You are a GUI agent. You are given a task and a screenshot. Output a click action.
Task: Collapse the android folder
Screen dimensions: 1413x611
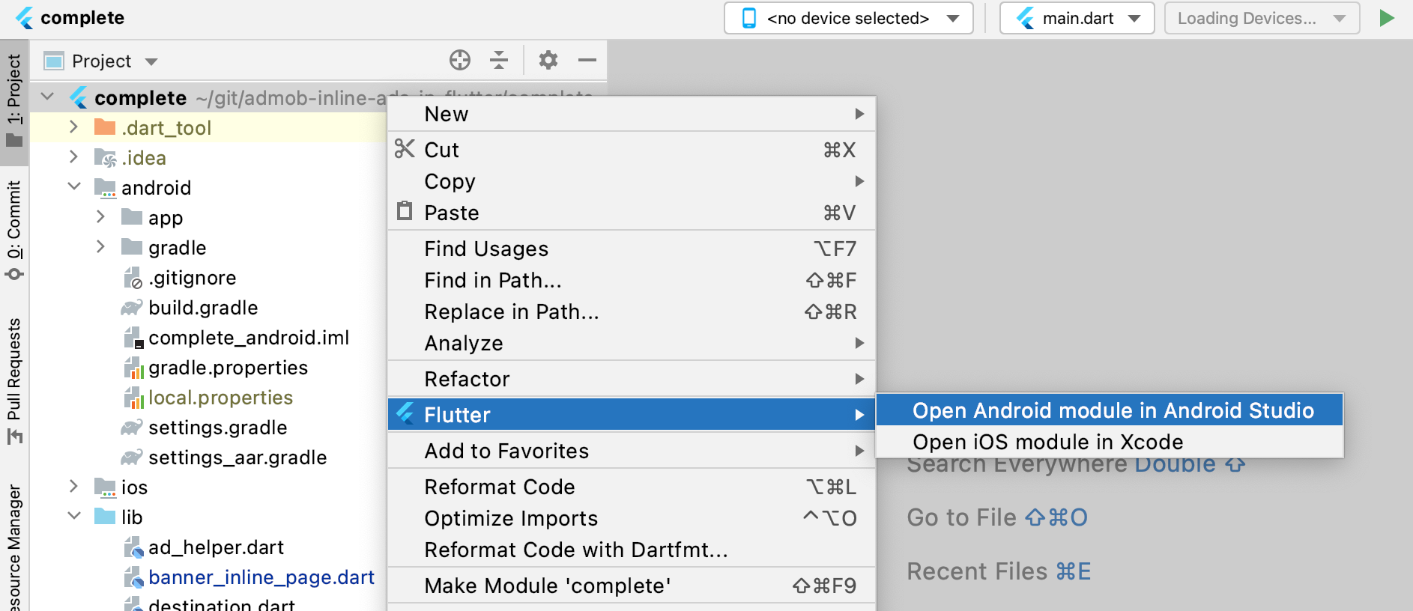(x=73, y=186)
